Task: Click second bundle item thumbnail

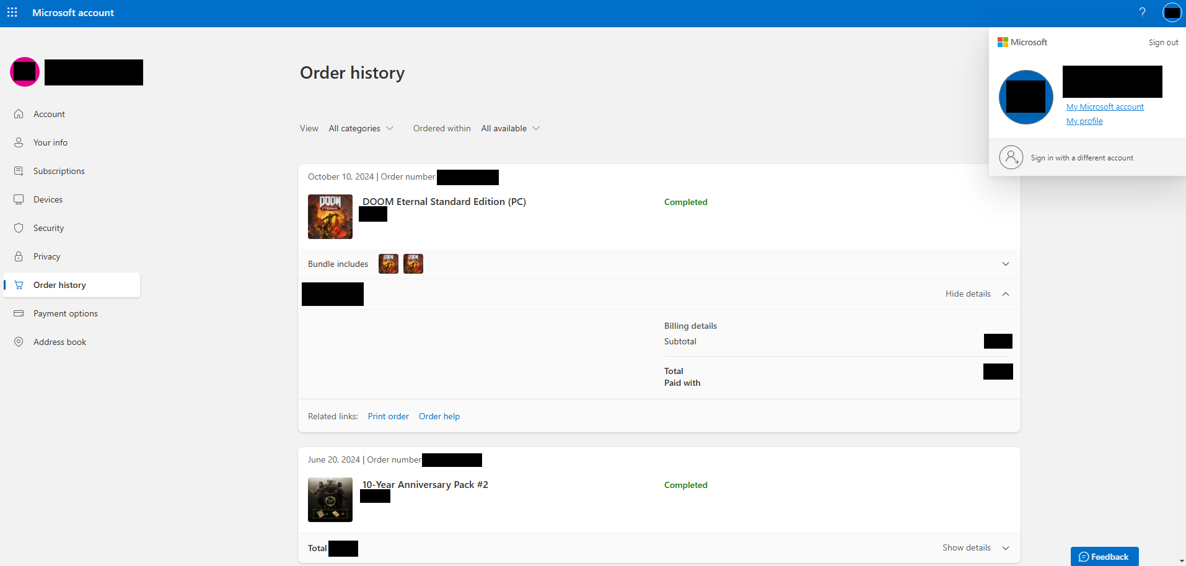Action: [413, 264]
